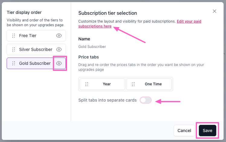Image resolution: width=226 pixels, height=142 pixels.
Task: Click the Gold Subscriber name value
Action: (92, 47)
